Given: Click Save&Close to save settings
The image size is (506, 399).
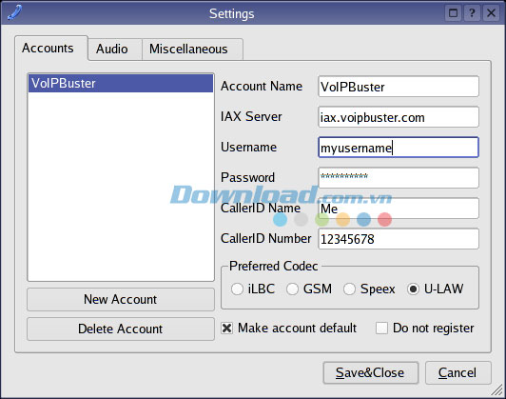Looking at the screenshot, I should 371,373.
